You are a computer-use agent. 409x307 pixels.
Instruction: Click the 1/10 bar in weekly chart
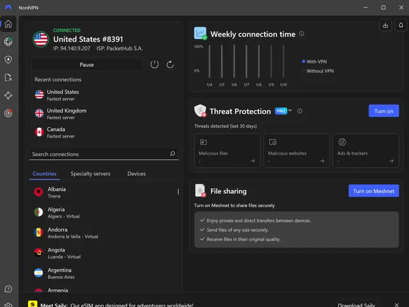click(x=284, y=61)
